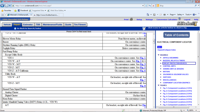Open the Facebook favorites link
This screenshot has width=200, height=112.
(23, 11)
